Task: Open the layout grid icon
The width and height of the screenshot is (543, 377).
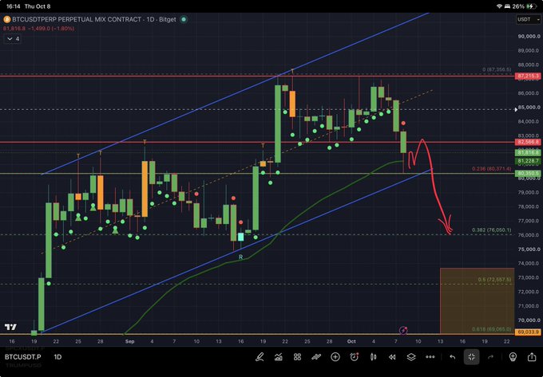Action: point(298,357)
